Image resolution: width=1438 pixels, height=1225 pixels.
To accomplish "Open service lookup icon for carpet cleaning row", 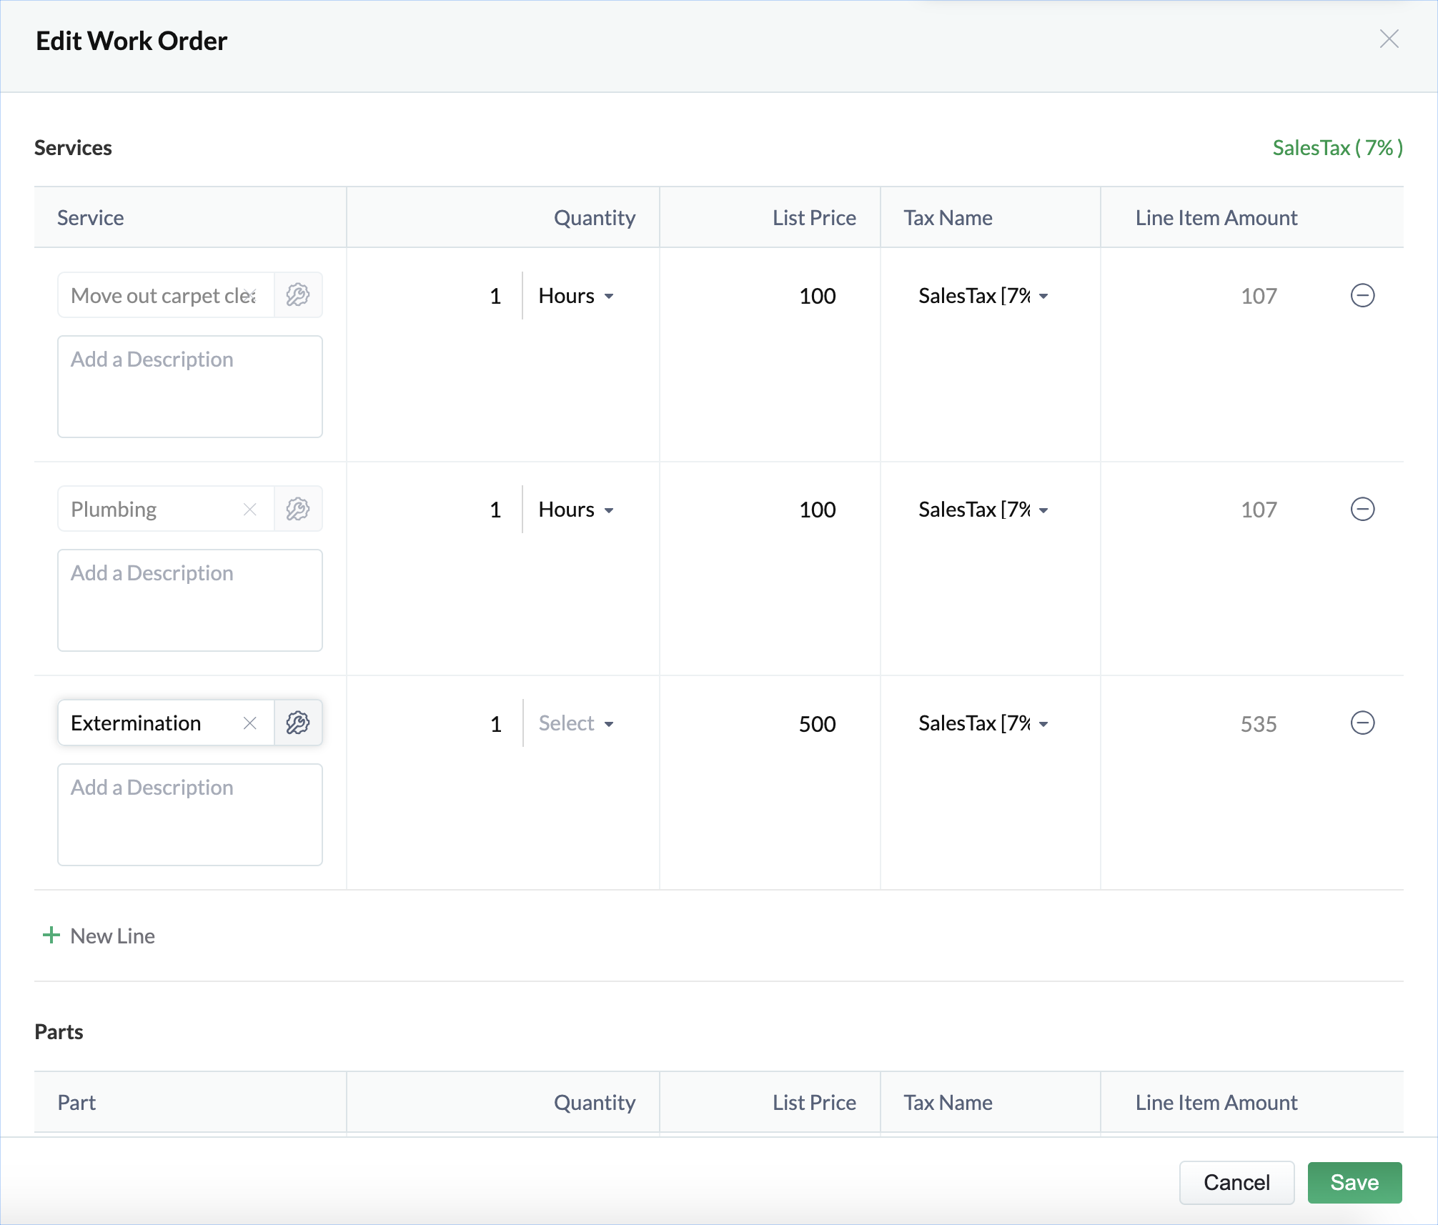I will point(298,295).
